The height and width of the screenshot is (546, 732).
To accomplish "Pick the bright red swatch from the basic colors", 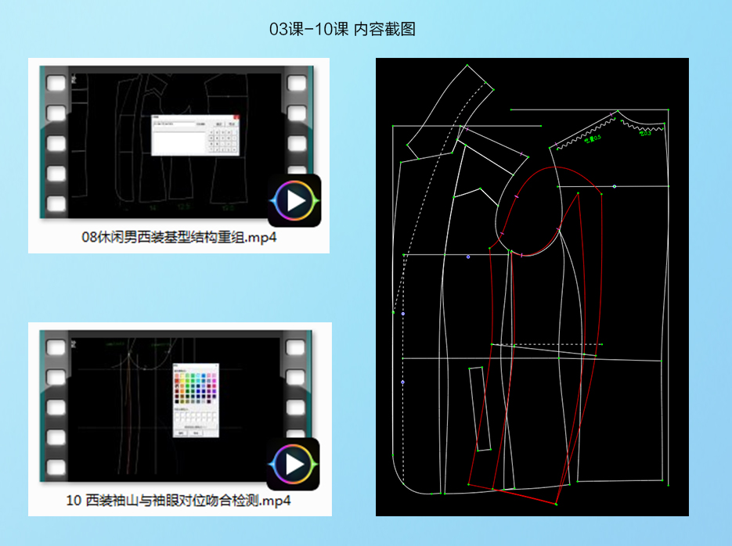I will [x=176, y=380].
